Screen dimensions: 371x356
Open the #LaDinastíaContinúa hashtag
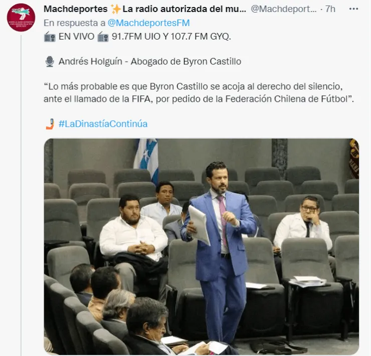pyautogui.click(x=103, y=124)
